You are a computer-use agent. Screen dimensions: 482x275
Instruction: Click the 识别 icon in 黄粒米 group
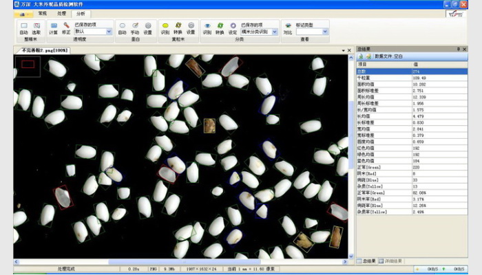pyautogui.click(x=165, y=27)
